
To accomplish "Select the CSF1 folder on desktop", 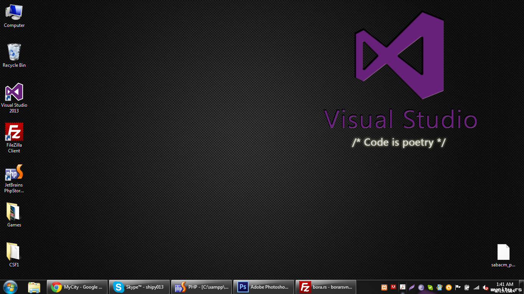I will 14,255.
